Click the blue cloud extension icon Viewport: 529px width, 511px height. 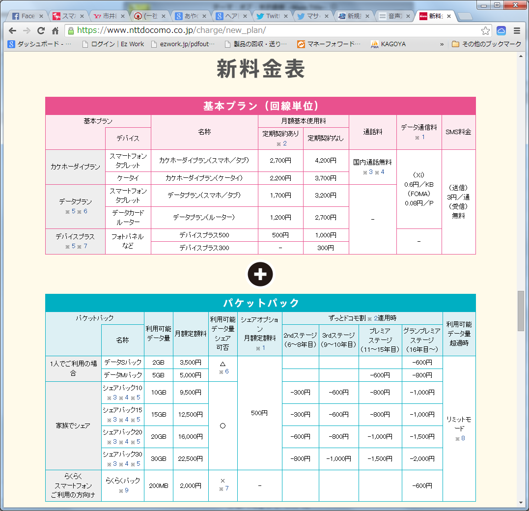tap(501, 30)
